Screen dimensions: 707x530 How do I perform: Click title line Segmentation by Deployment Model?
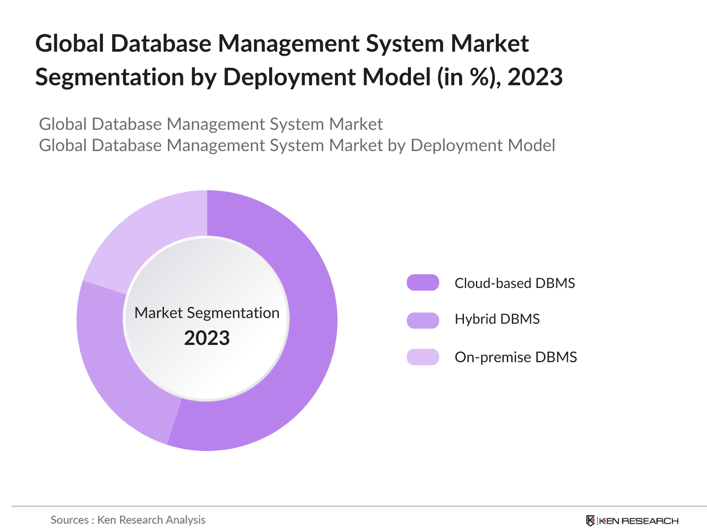point(299,77)
